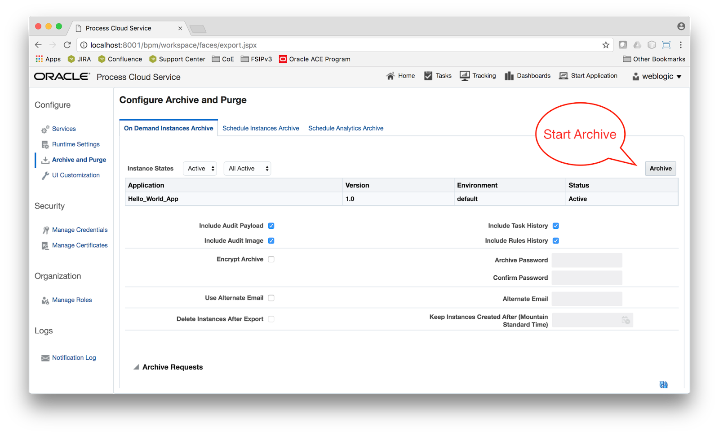Click the Tasks icon
The image size is (719, 435).
click(428, 75)
